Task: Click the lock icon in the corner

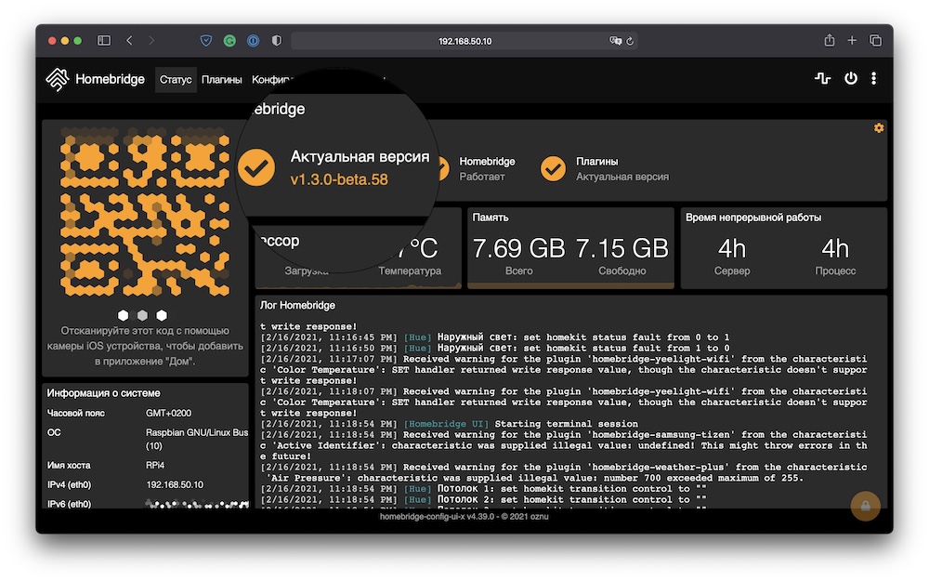Action: [865, 506]
